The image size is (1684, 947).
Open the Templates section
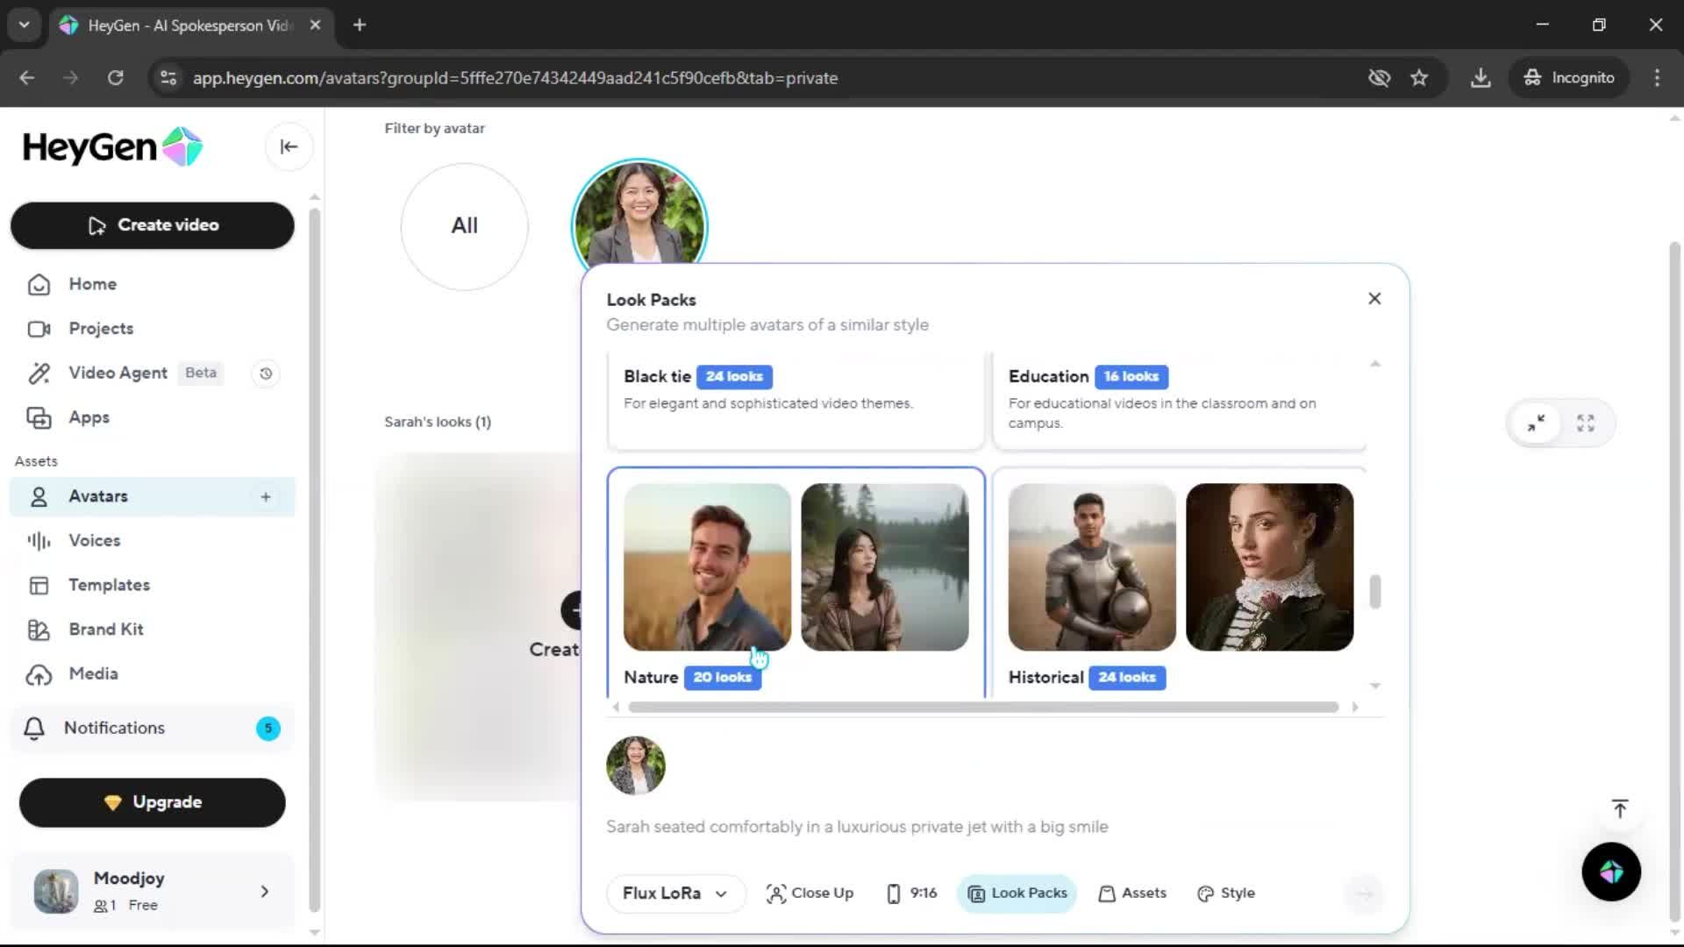[x=109, y=585]
